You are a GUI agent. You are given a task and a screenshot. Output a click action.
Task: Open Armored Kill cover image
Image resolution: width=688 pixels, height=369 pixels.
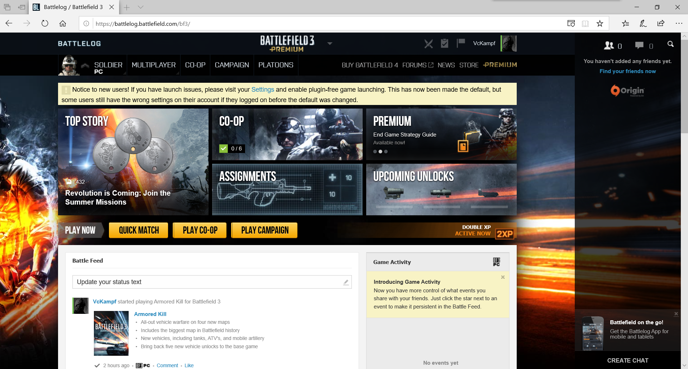(111, 333)
